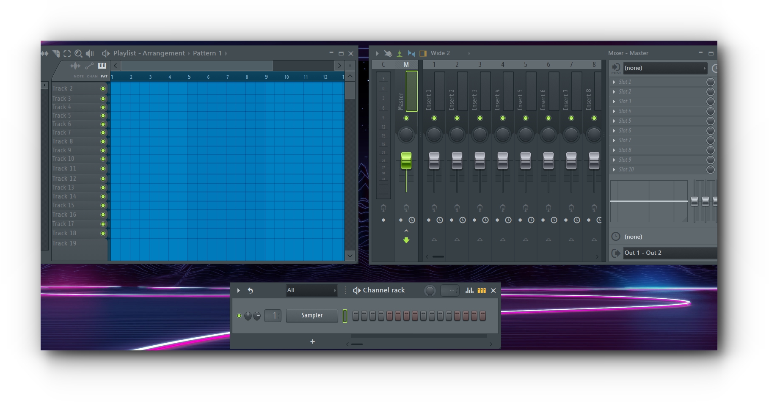Screen dimensions: 769x402
Task: Select the PAT picker label
Action: 104,77
